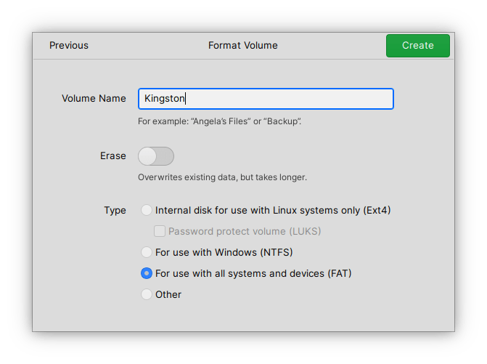Click the Erase label
Screen dimensions: 487x364
[x=113, y=155]
